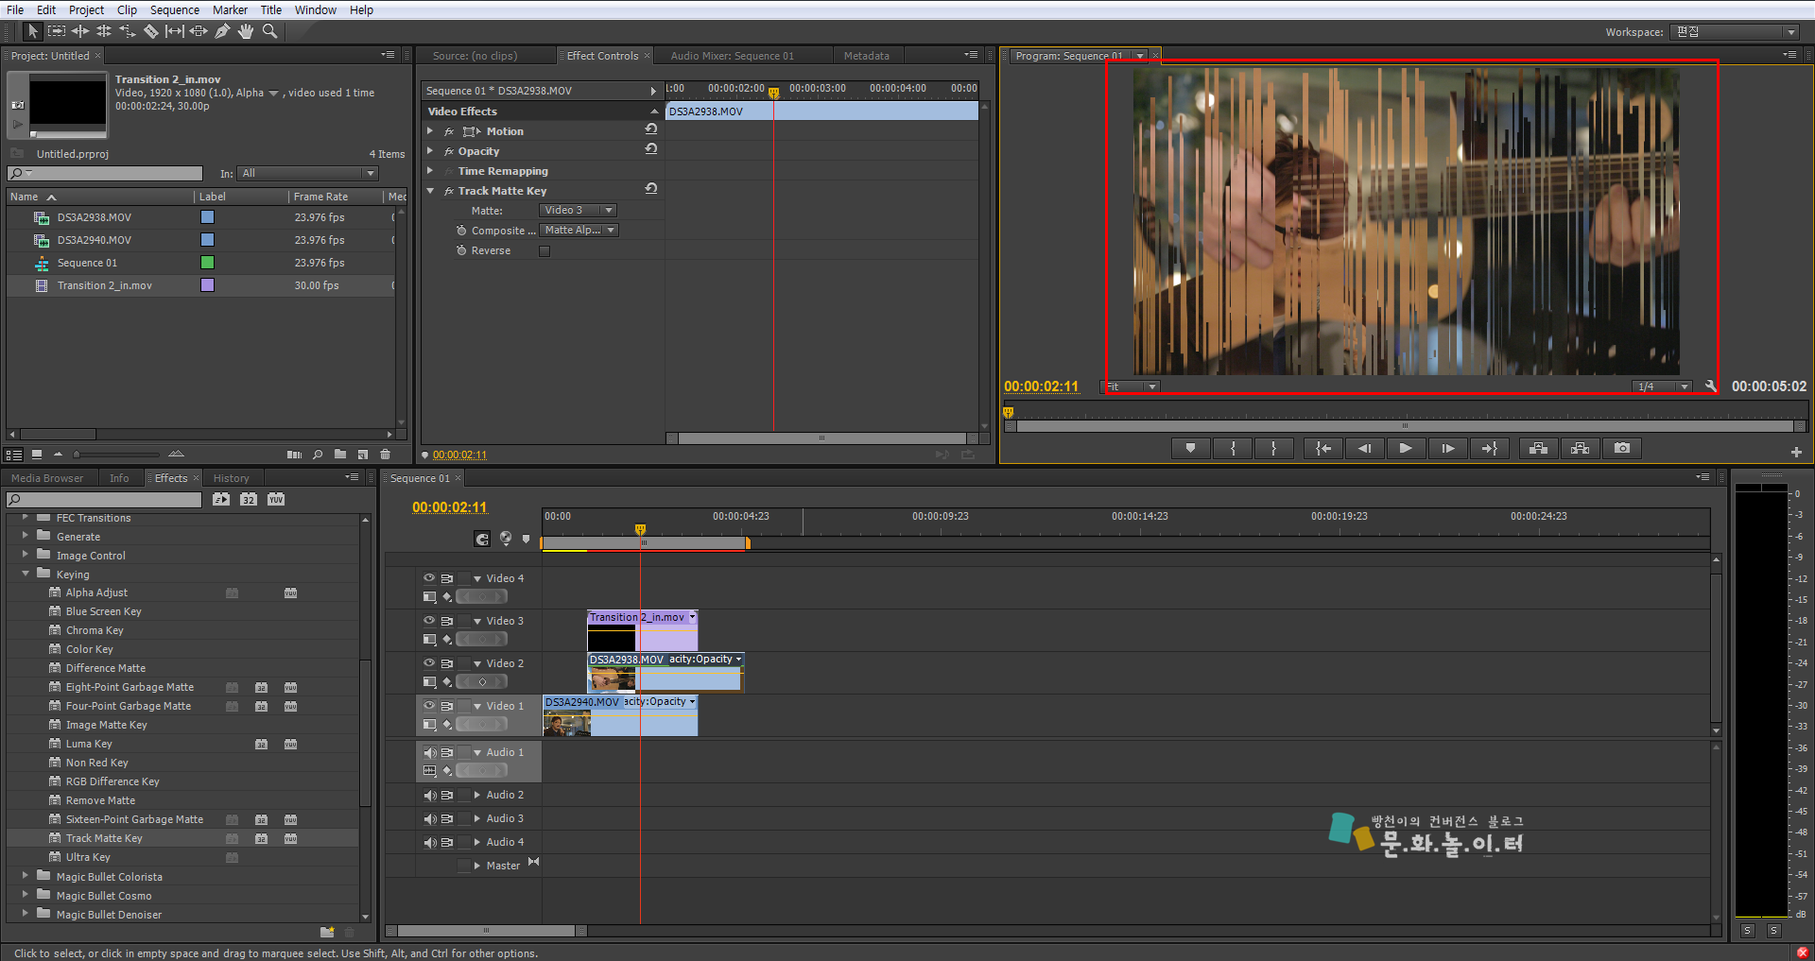Switch to the Media Browser tab
Viewport: 1815px width, 961px height.
coord(47,478)
